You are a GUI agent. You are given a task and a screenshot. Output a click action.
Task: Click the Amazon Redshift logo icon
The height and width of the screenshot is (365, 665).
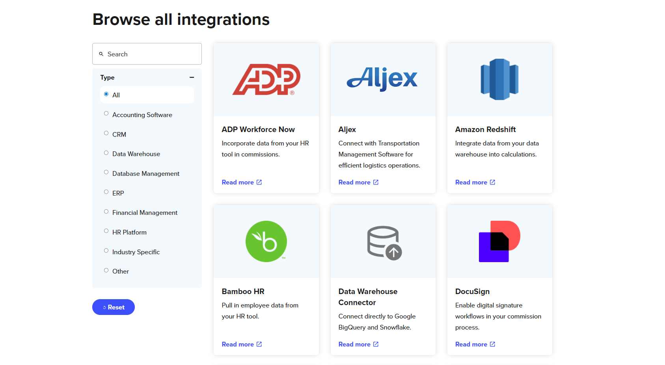499,79
